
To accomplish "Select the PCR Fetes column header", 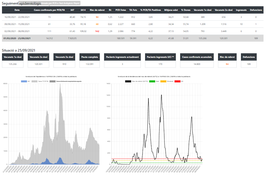I will tap(121, 10).
